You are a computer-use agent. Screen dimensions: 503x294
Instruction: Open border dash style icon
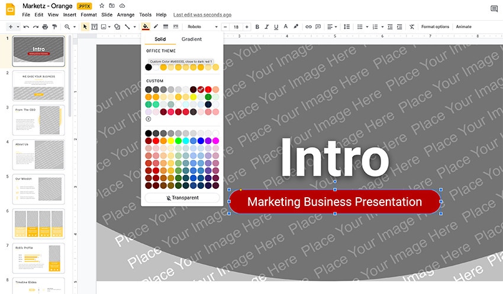pyautogui.click(x=176, y=27)
